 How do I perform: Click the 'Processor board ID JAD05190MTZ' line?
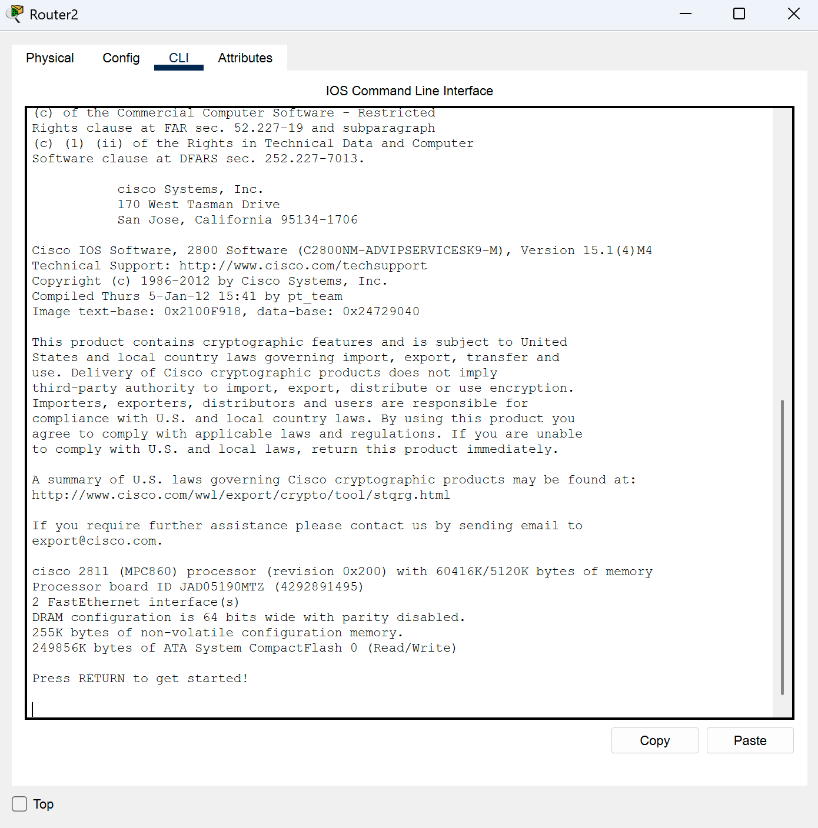point(198,587)
